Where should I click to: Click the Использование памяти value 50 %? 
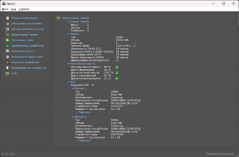[x=107, y=67]
